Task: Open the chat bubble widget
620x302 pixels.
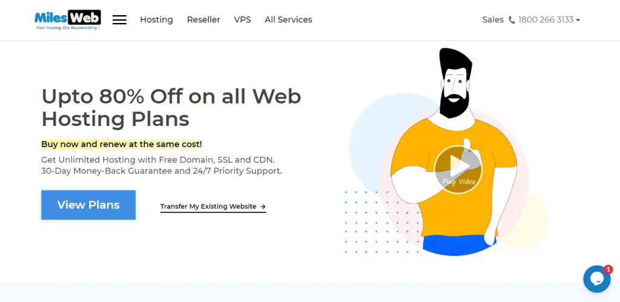Action: (x=596, y=279)
